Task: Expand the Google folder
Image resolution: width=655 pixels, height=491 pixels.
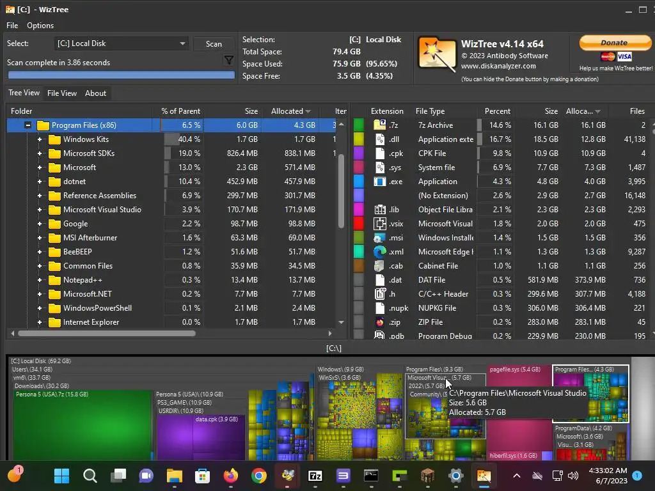Action: [40, 223]
